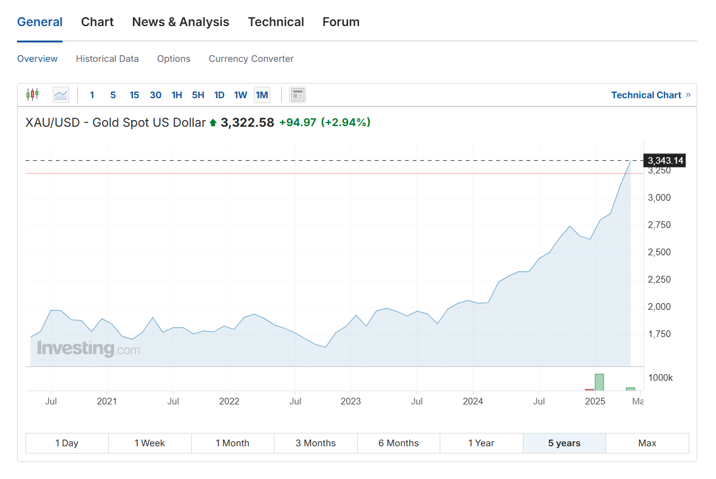
Task: Show the Max time range
Action: click(647, 443)
